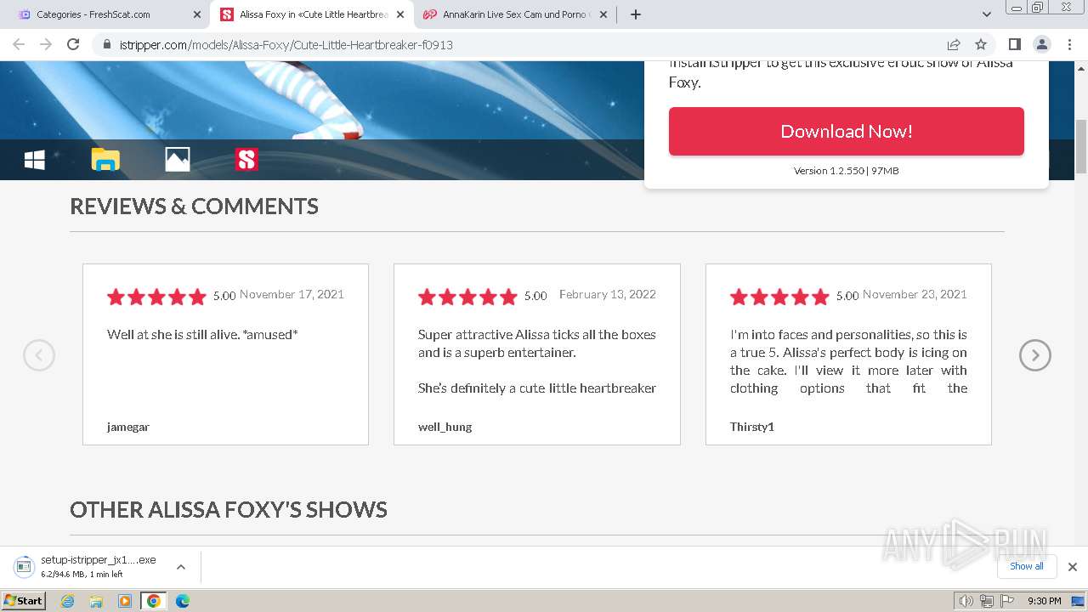
Task: Click the Chrome taskbar icon
Action: click(x=154, y=601)
